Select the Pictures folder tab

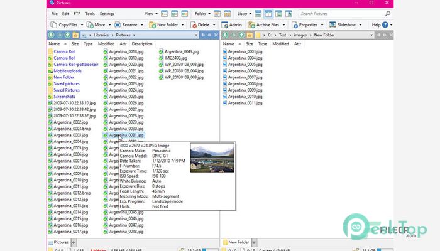(58, 242)
